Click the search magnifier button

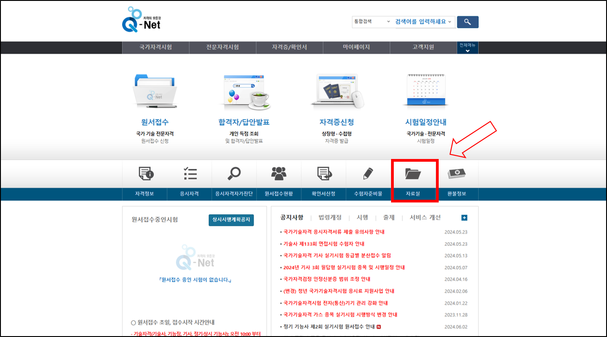point(468,22)
